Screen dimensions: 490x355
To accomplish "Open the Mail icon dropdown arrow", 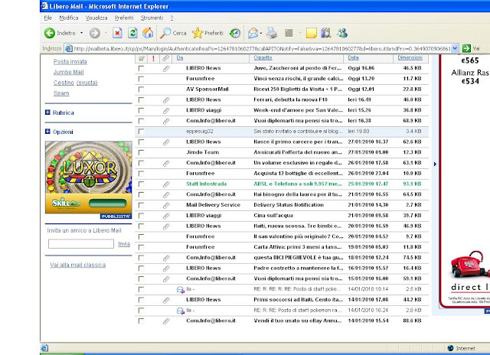I will click(261, 33).
